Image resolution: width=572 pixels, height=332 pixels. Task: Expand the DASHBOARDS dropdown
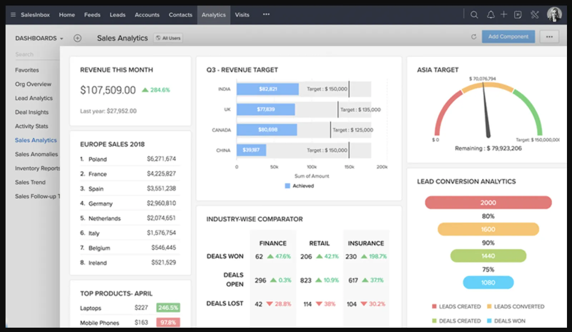[39, 38]
